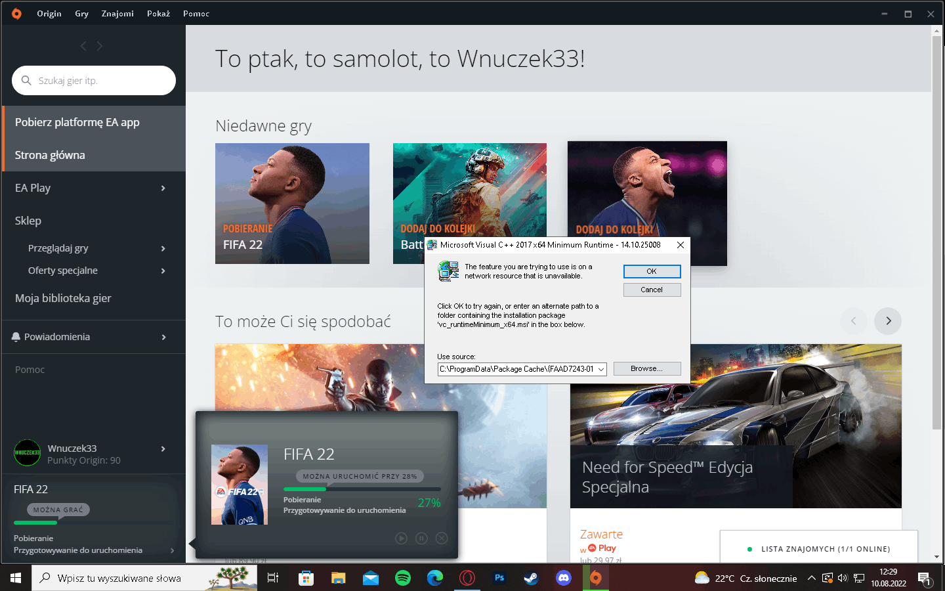Viewport: 945px width, 591px height.
Task: Resume download via play icon in FIFA 22 popup
Action: (401, 538)
